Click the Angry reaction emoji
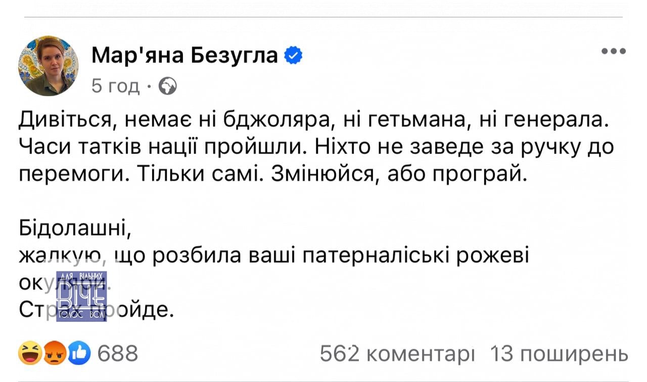647x382 pixels. tap(55, 353)
